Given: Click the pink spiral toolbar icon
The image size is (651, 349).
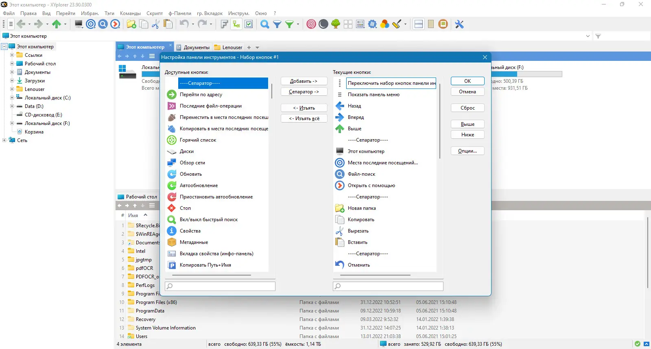Looking at the screenshot, I should (x=311, y=24).
